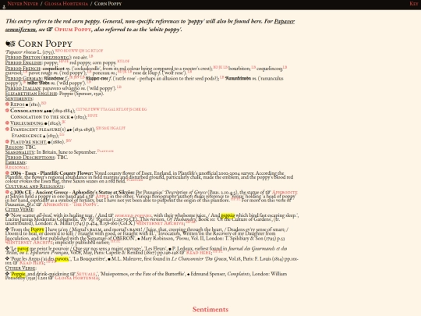
Task: Open the Plantlife reference after June to September
Action: 105,151
